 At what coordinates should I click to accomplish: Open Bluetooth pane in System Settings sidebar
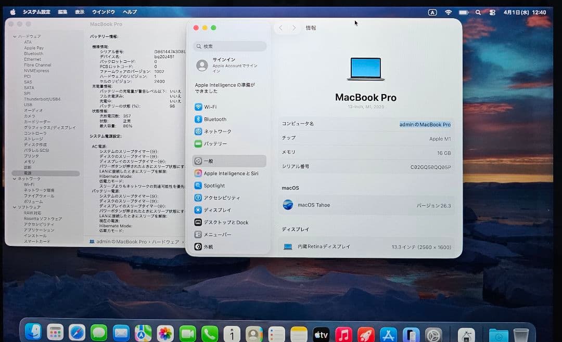[229, 119]
